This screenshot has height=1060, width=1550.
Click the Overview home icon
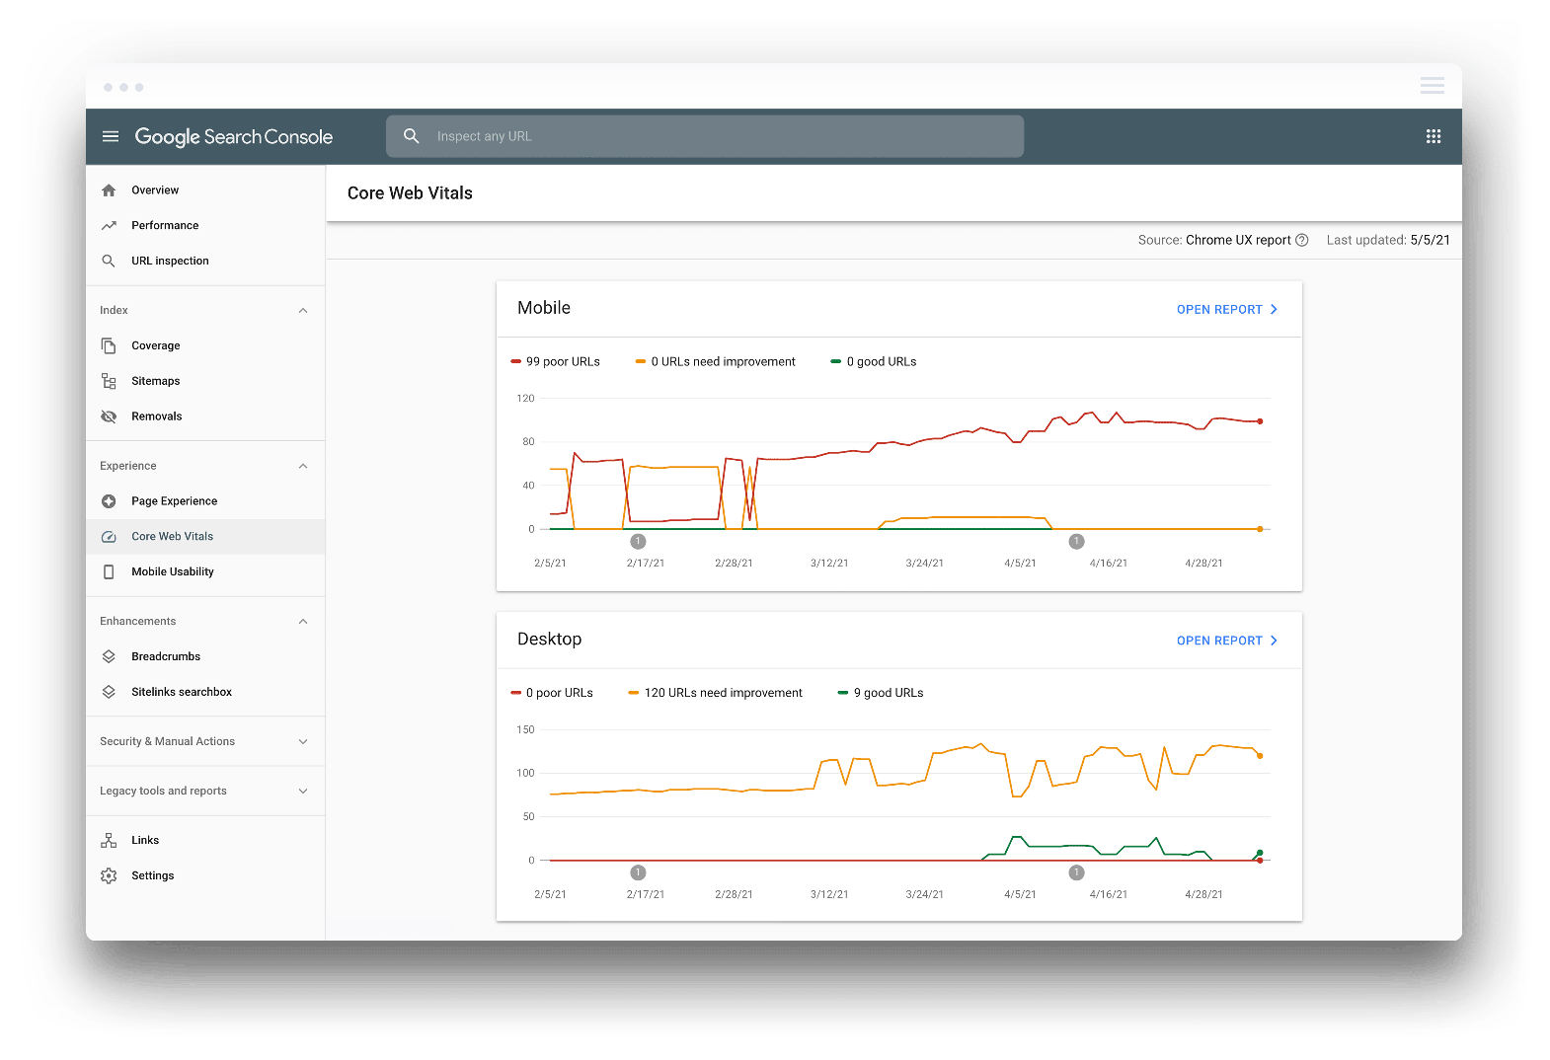coord(109,190)
